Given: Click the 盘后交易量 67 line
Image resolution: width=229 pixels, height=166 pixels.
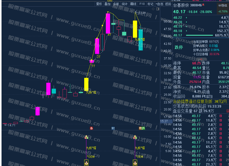Looking at the screenshot, I should coord(193,111).
